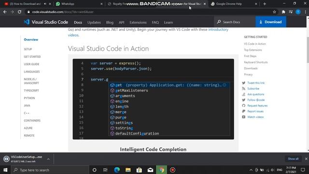The image size is (309, 174).
Task: Open the TYPESCRIPT sidebar section
Action: point(31,90)
